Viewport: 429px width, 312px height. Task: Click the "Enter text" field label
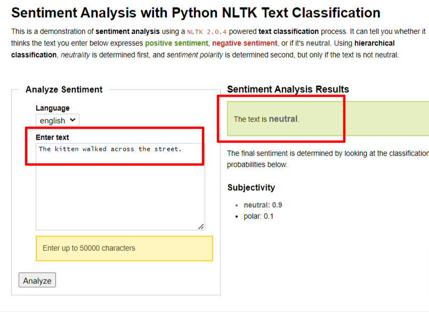pyautogui.click(x=52, y=137)
